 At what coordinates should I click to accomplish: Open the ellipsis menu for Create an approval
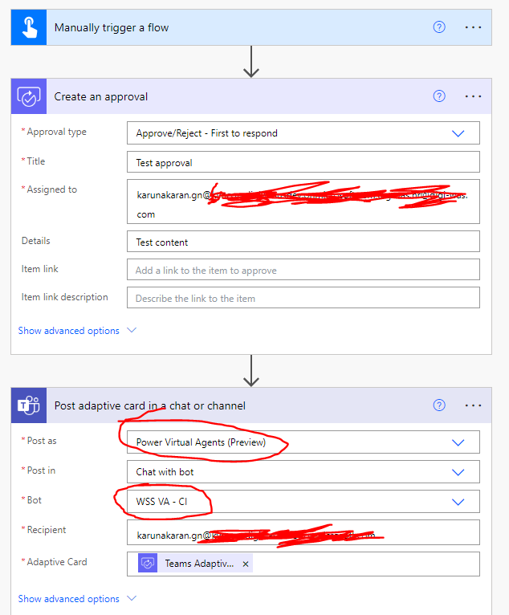(x=473, y=96)
